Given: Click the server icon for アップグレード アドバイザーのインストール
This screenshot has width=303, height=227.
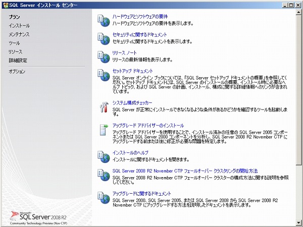Looking at the screenshot, I should (x=104, y=130).
